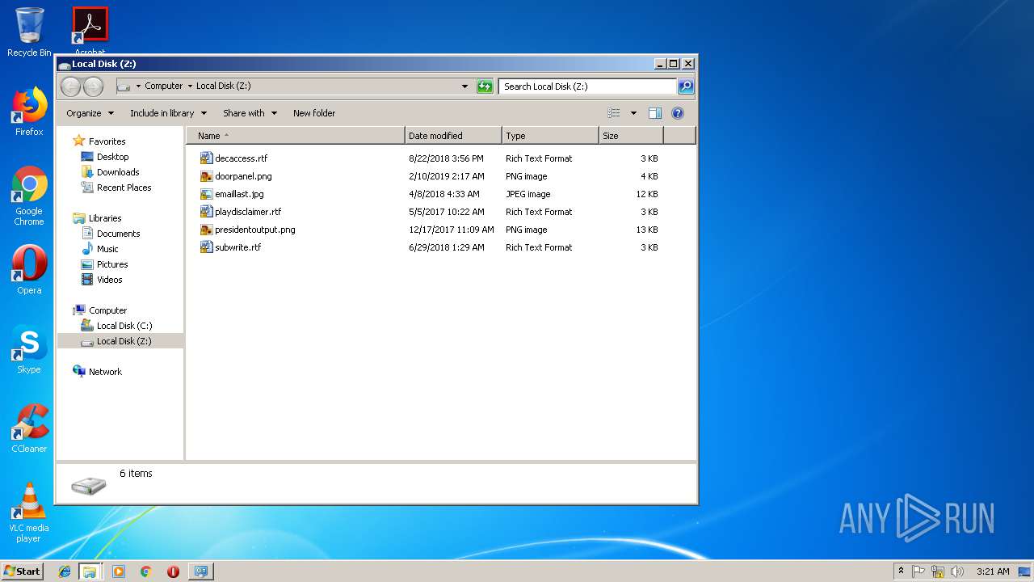Image resolution: width=1034 pixels, height=582 pixels.
Task: Click the taskbar clock showing 3:21 AM
Action: point(993,571)
